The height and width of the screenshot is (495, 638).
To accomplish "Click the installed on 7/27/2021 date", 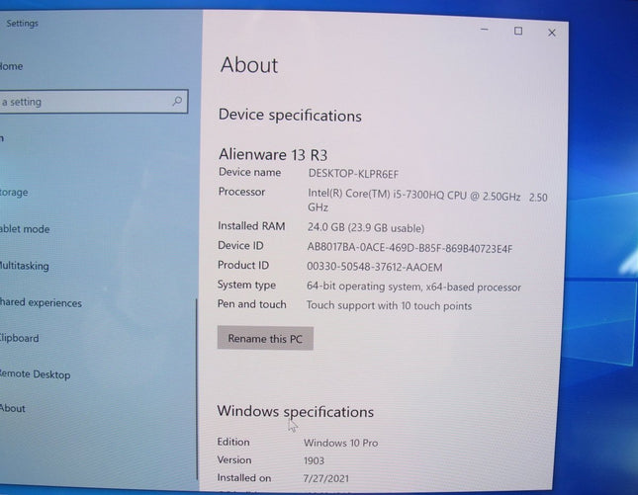I will click(325, 478).
